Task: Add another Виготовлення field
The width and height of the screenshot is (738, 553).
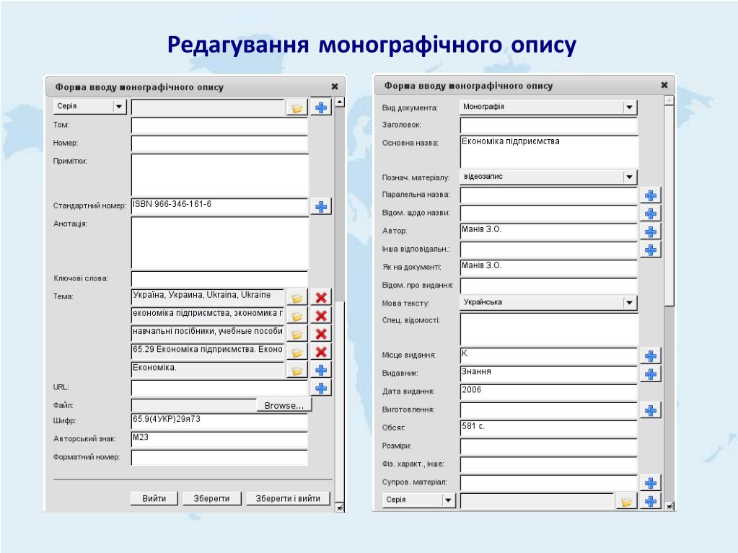Action: 651,410
